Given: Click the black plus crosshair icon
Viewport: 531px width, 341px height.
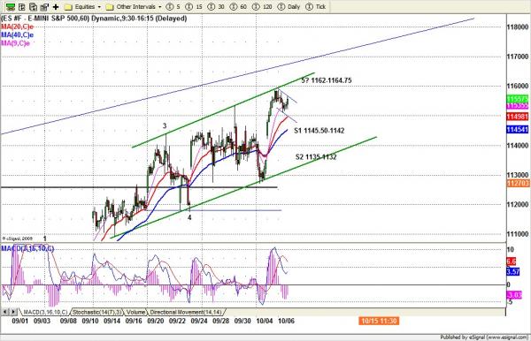Looking at the screenshot, I should point(56,6).
